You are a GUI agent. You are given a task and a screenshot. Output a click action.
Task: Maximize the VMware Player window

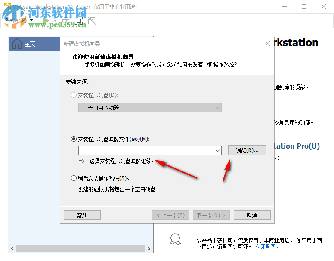click(304, 6)
